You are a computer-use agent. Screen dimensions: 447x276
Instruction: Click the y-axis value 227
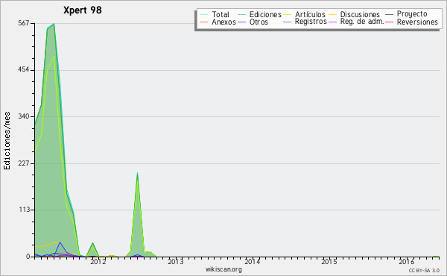(x=24, y=163)
